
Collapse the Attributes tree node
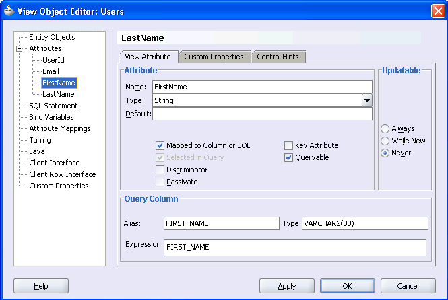coord(19,48)
